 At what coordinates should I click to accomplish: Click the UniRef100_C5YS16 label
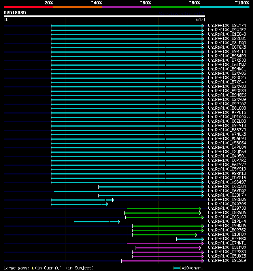[227, 178]
